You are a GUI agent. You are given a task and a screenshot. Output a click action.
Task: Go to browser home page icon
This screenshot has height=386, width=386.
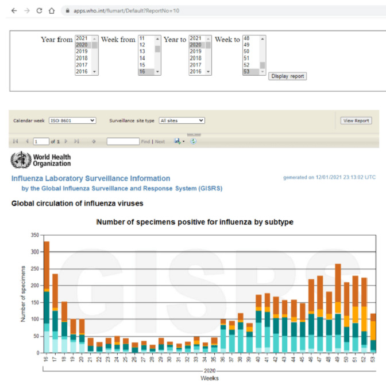(52, 11)
